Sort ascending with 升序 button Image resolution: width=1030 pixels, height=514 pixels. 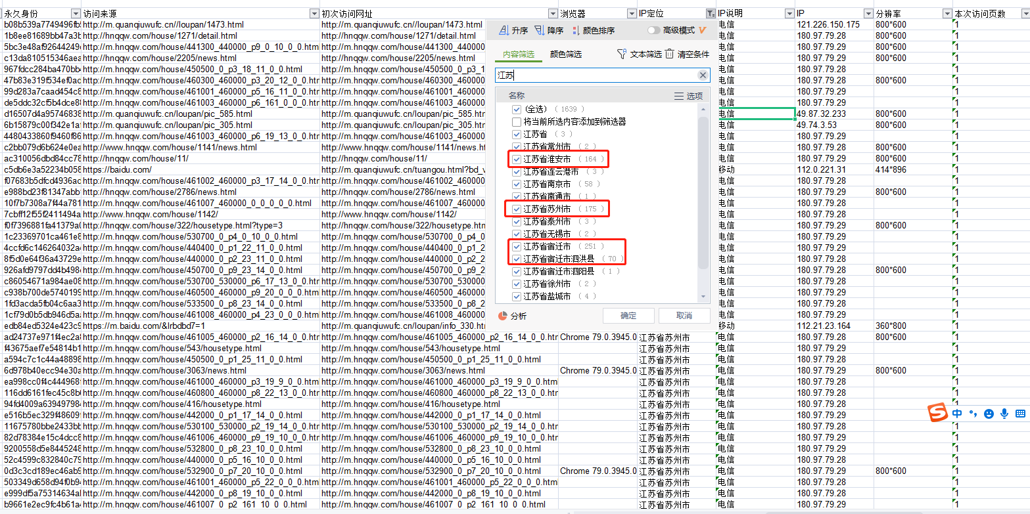513,31
